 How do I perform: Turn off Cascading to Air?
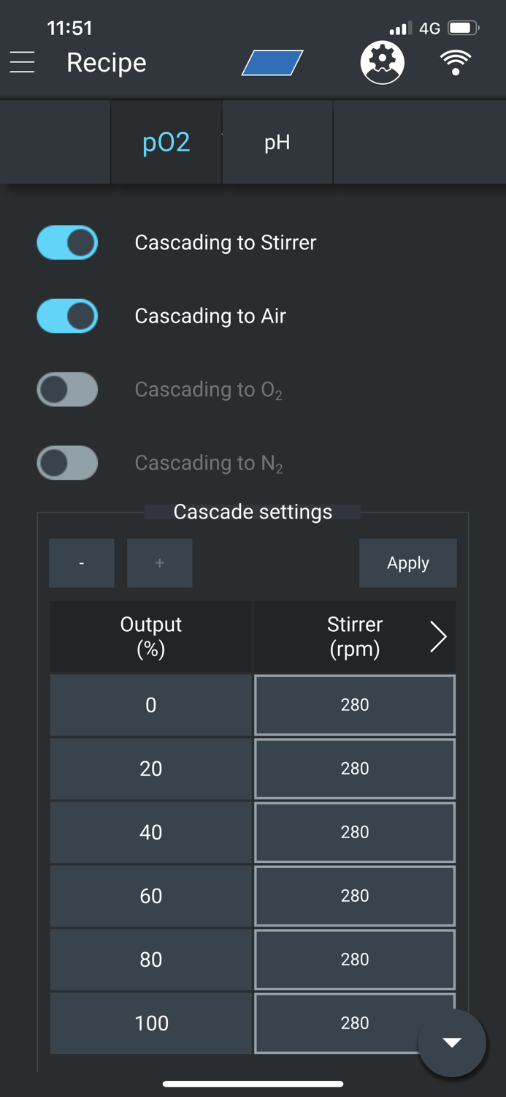click(x=67, y=316)
